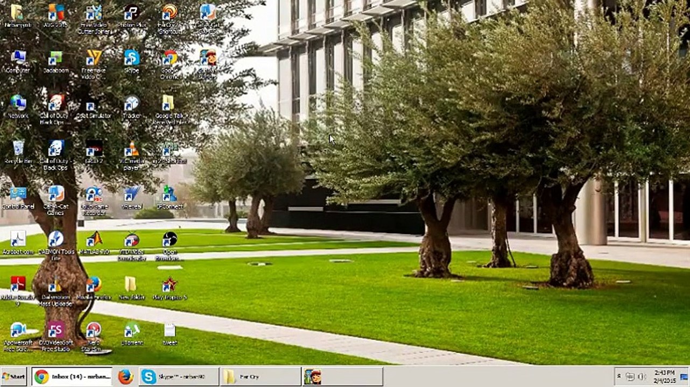The width and height of the screenshot is (690, 387).
Task: Switch to Chrome Inbox (14) taskbar window
Action: [x=72, y=377]
